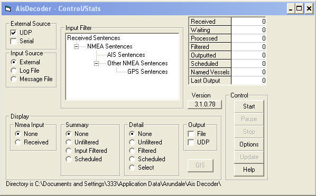Click the Pause control button
Screen dimensions: 316x196
(249, 119)
